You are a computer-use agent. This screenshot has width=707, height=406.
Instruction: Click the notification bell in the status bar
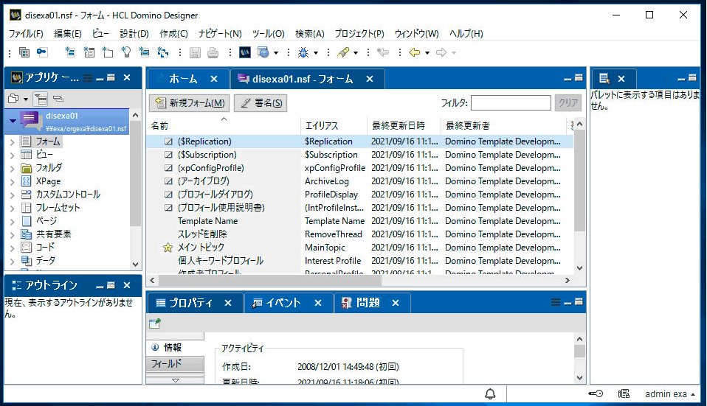pos(490,394)
